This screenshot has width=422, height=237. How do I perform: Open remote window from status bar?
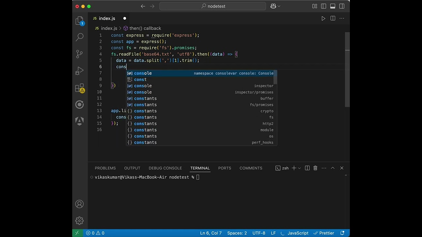tap(77, 233)
